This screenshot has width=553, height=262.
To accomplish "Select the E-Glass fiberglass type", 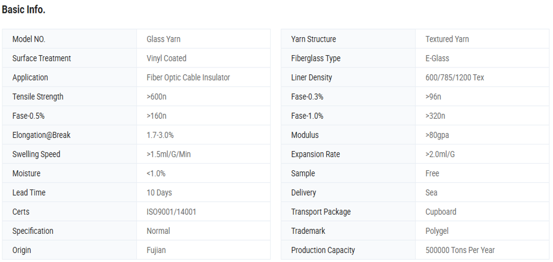I will pos(437,58).
